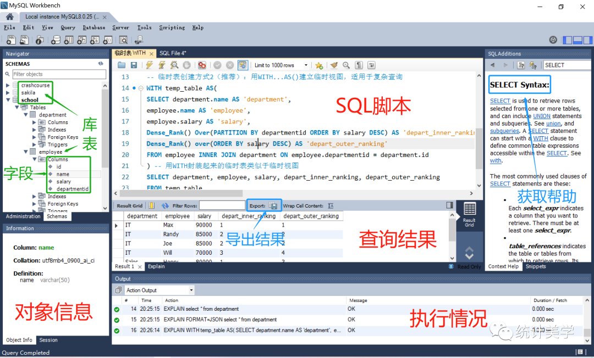Screen dimensions: 594x358
Task: Toggle the left sidebar panel
Action: [x=568, y=40]
